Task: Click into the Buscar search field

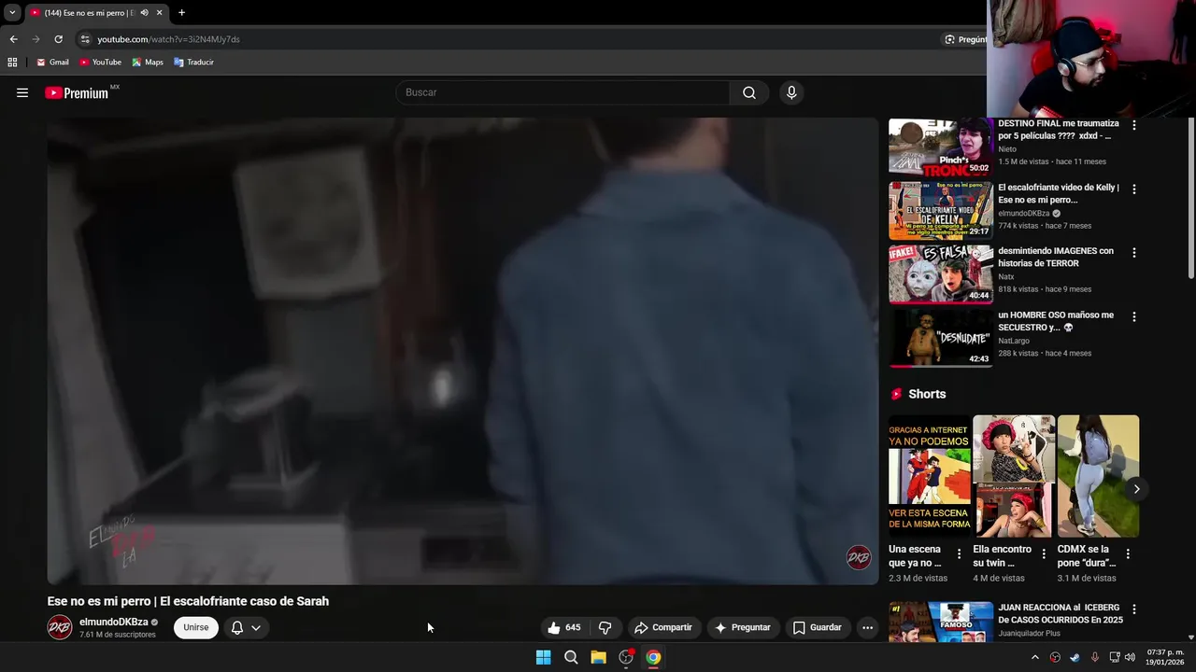Action: [x=562, y=92]
